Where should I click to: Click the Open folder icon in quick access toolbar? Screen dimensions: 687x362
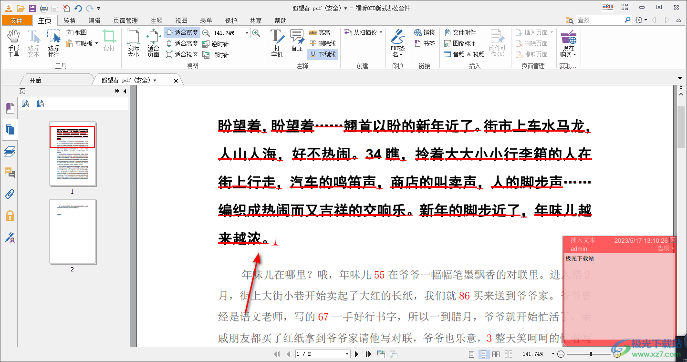(21, 8)
